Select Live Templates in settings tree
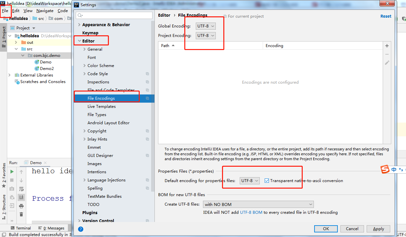Viewport: 406px width, 237px height. [101, 107]
